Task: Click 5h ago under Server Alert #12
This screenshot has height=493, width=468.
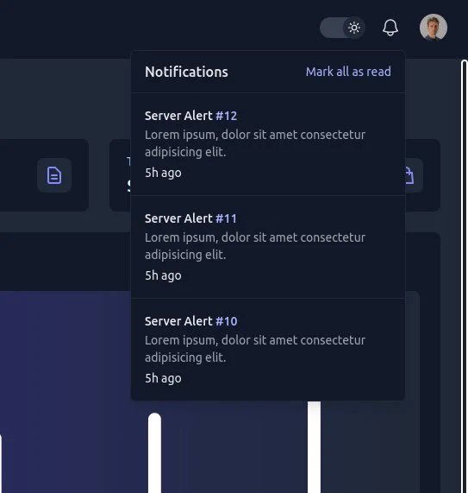Action: pos(163,173)
